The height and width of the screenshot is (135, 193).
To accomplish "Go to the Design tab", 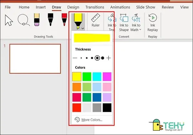I will pyautogui.click(x=73, y=7).
